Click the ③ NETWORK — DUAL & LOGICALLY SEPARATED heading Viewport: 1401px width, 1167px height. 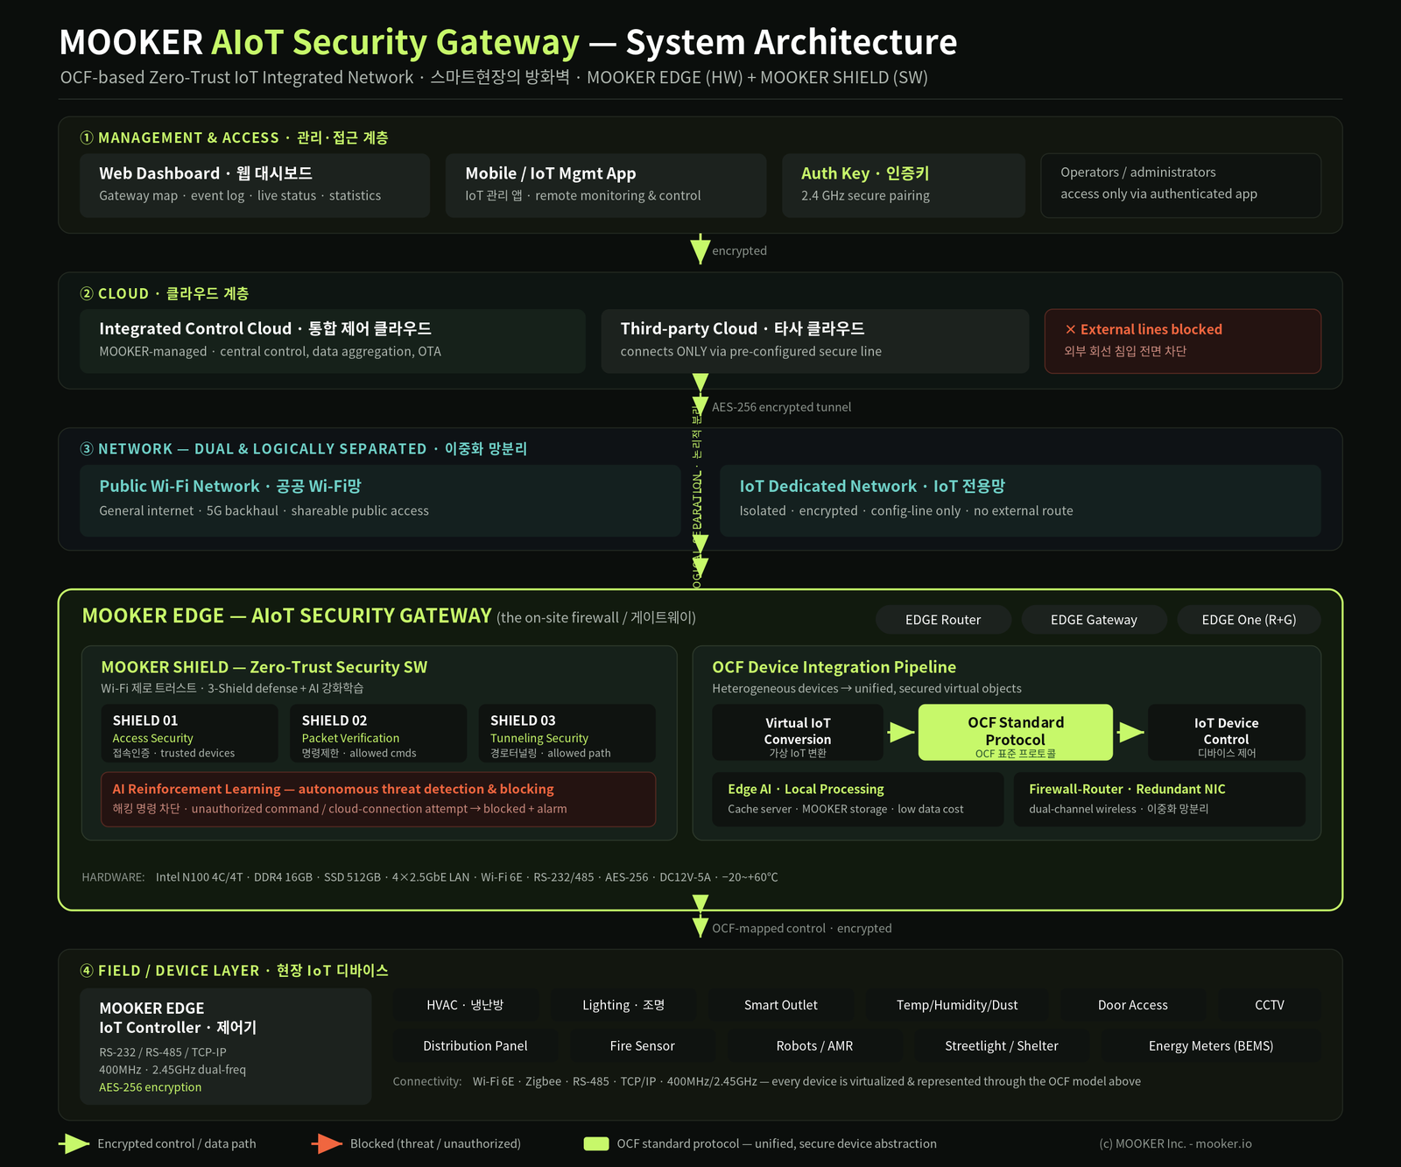304,448
